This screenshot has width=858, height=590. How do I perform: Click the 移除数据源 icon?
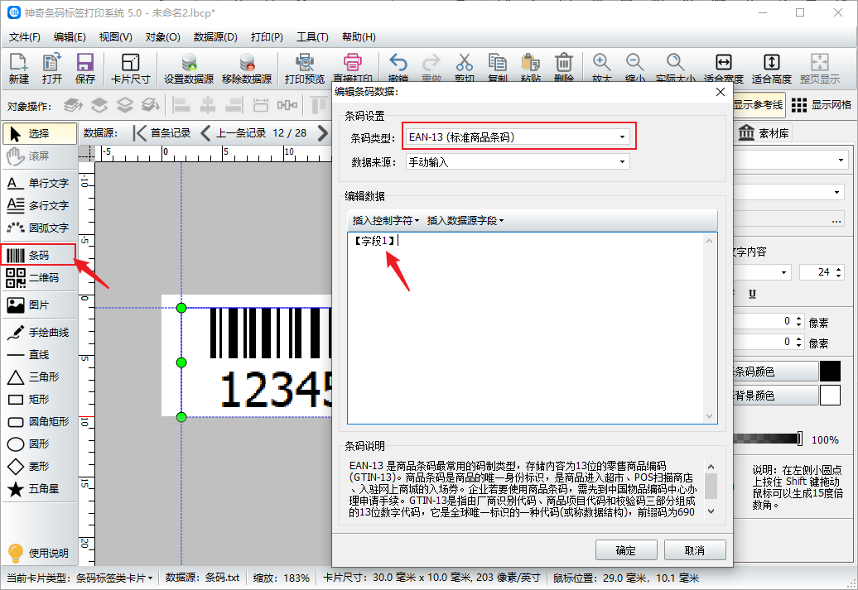click(247, 69)
